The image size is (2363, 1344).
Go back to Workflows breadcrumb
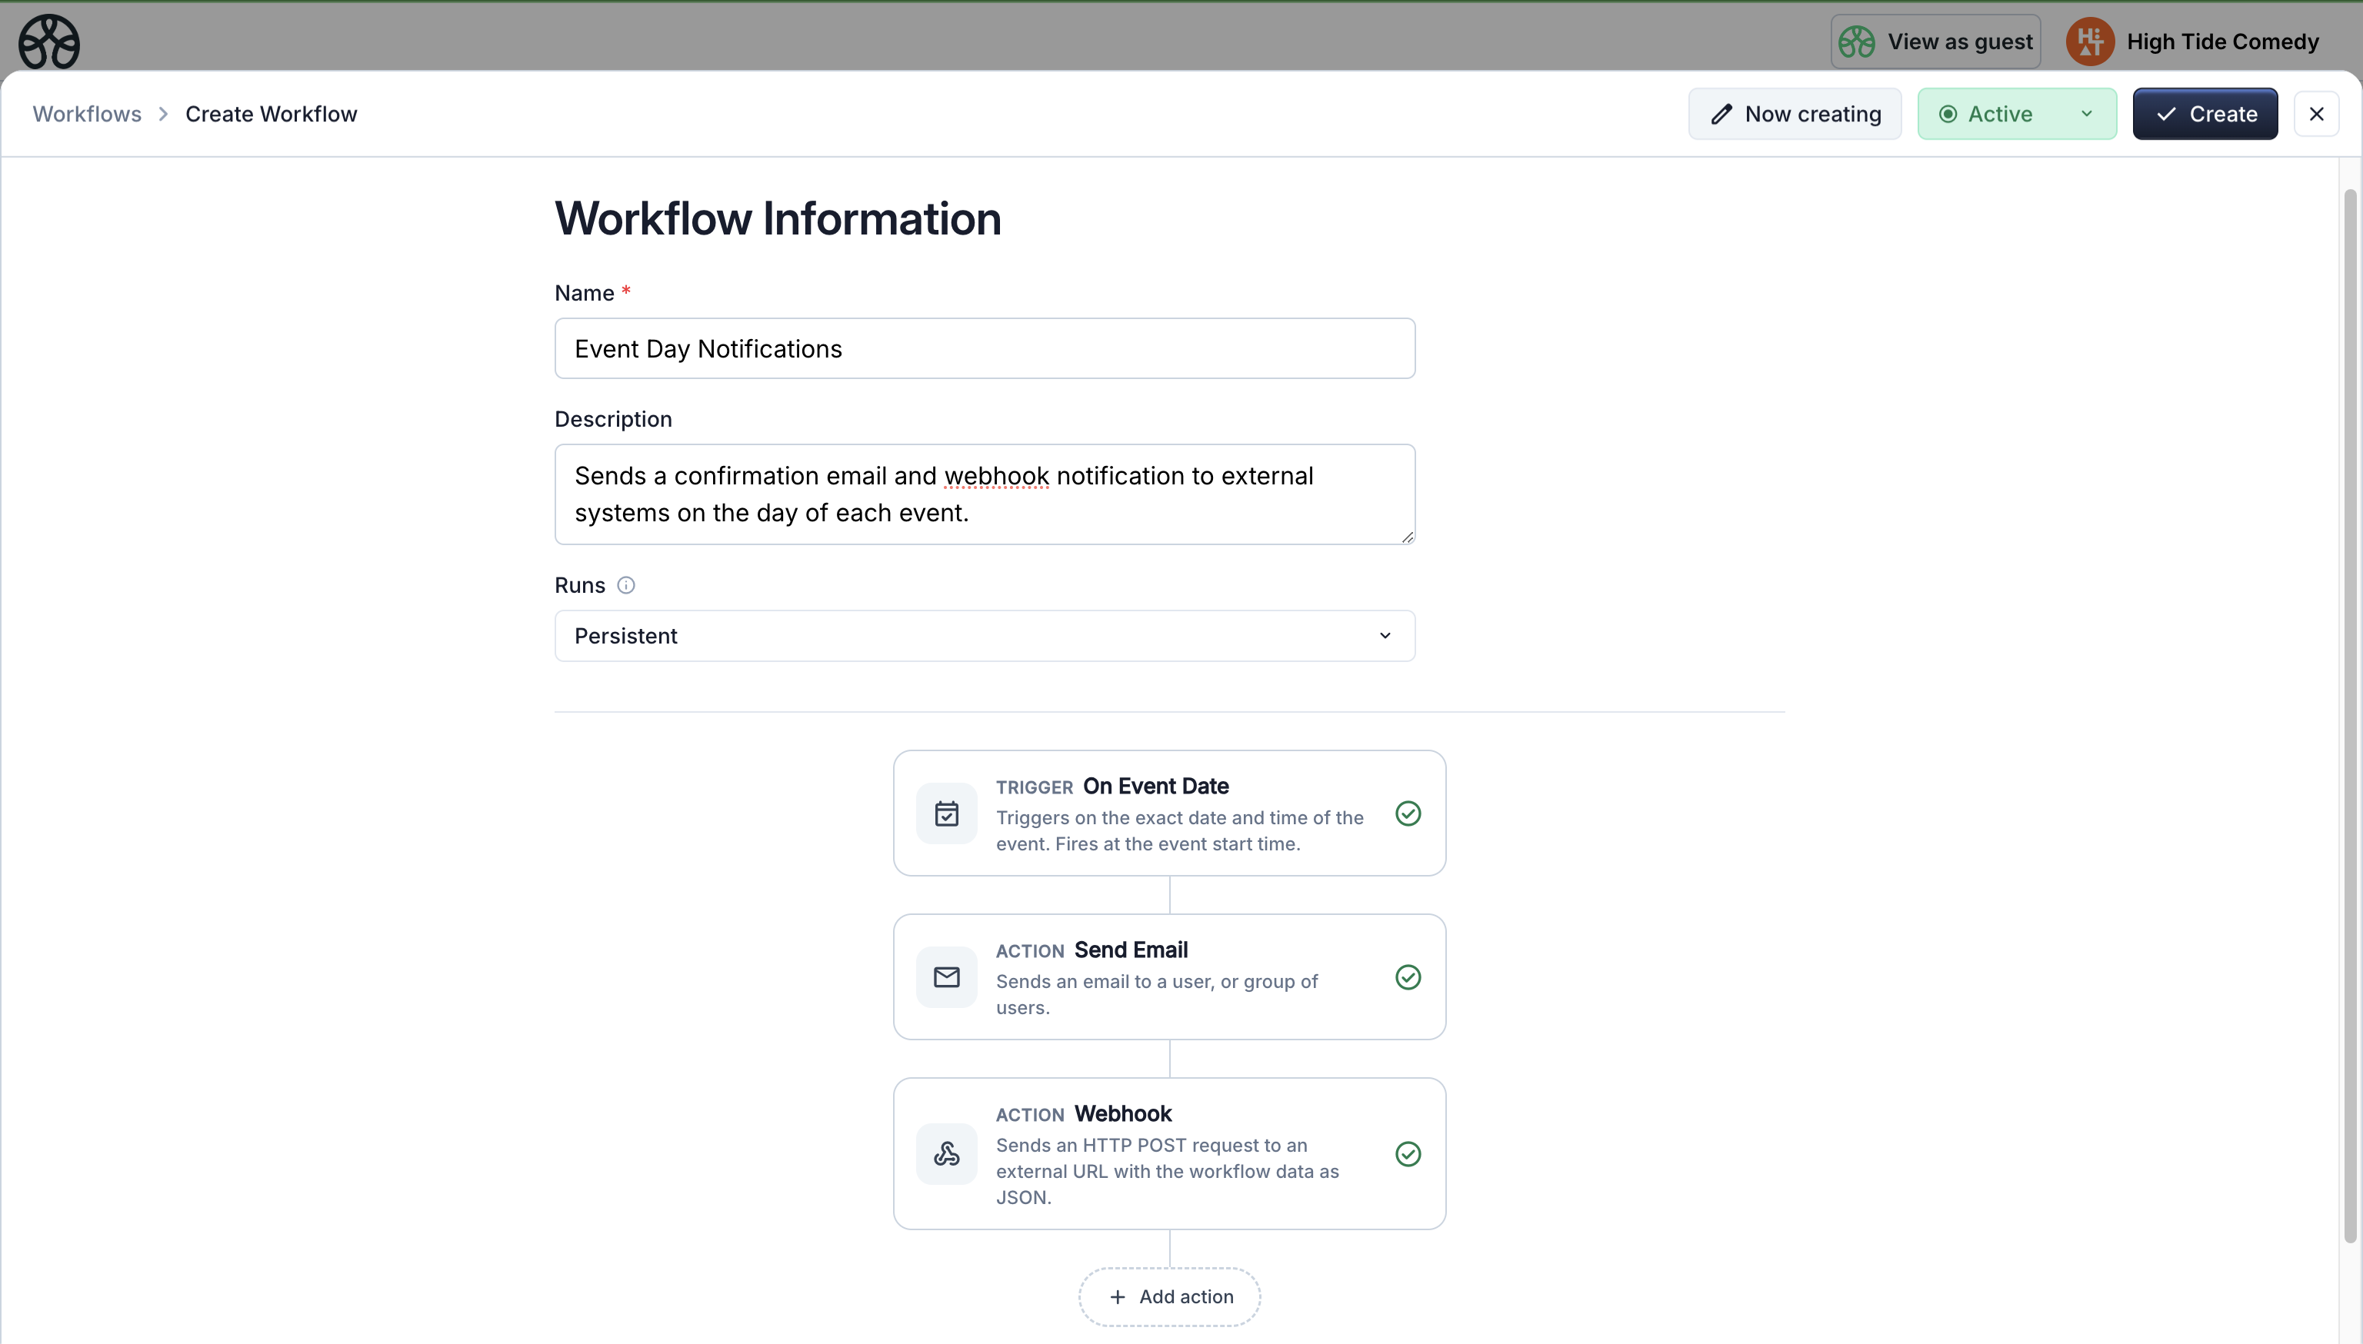click(87, 115)
